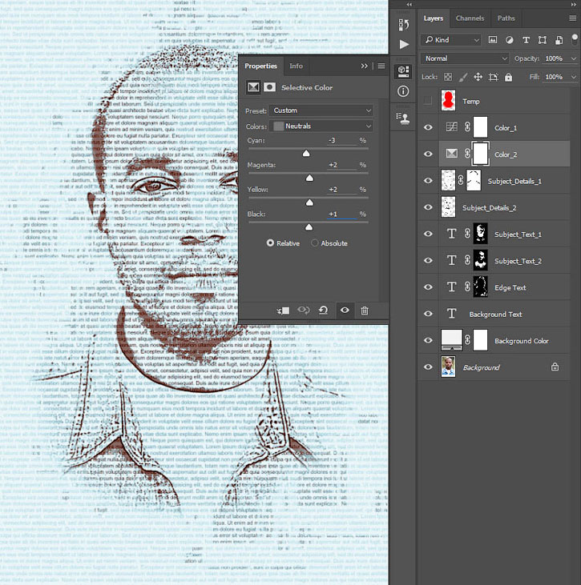Toggle adjustment layer visibility in Properties
The width and height of the screenshot is (581, 585).
coord(345,311)
